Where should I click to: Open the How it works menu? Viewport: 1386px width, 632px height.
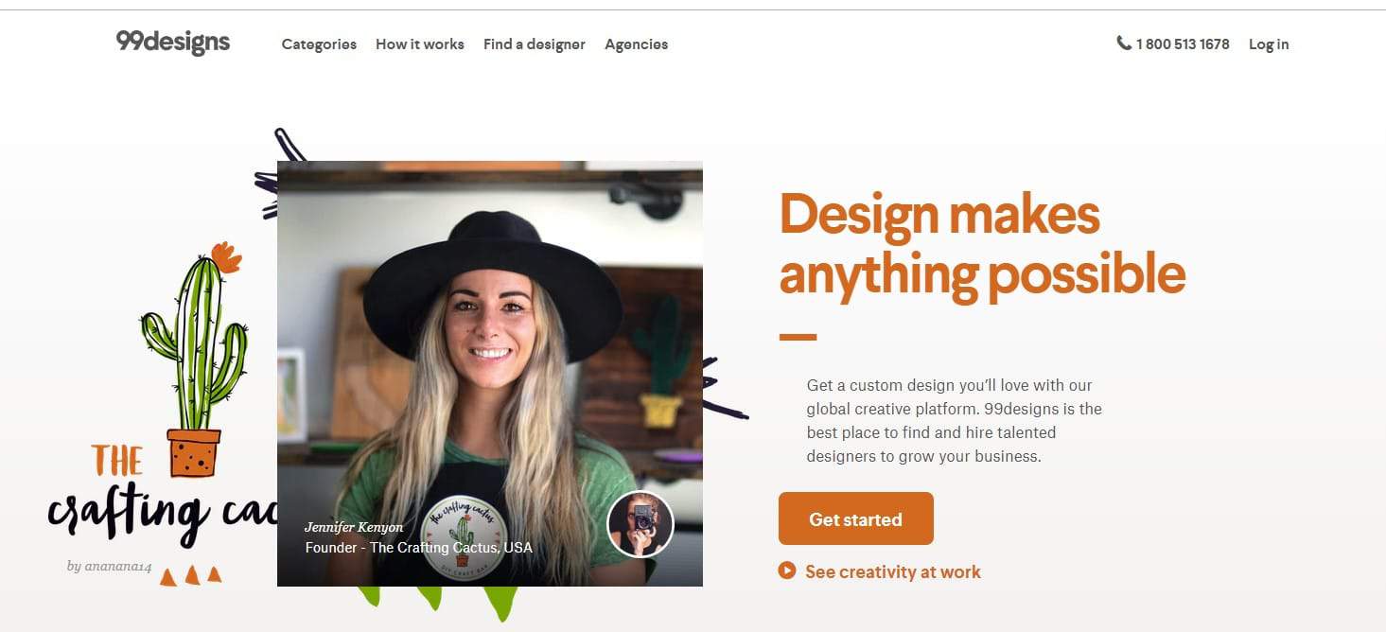(x=420, y=44)
